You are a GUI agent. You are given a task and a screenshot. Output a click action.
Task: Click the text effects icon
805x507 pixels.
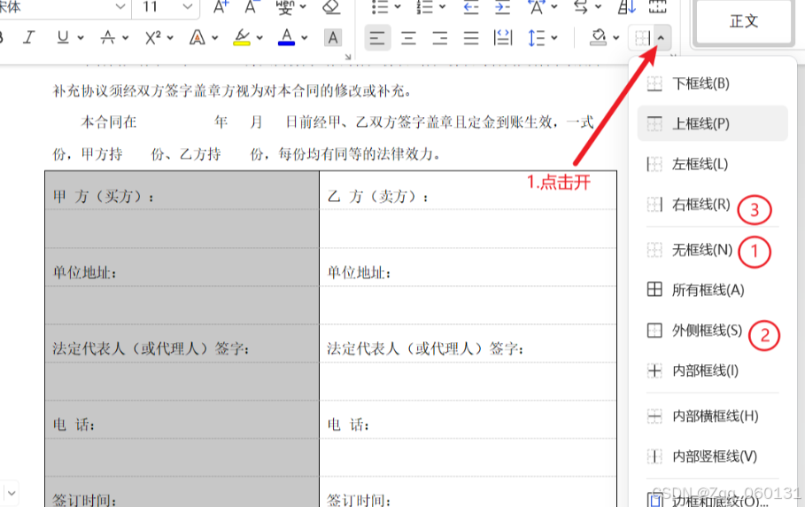197,37
